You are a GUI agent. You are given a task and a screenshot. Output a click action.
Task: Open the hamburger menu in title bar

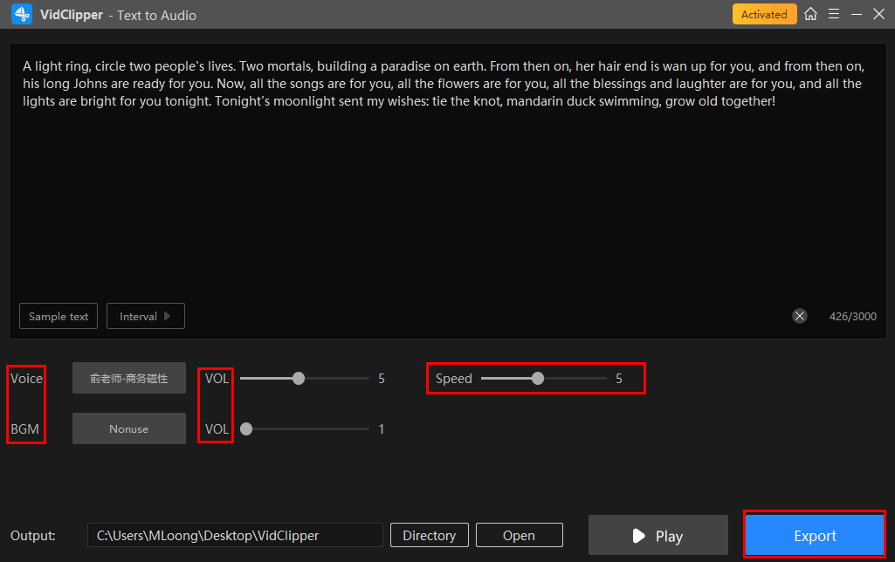834,14
